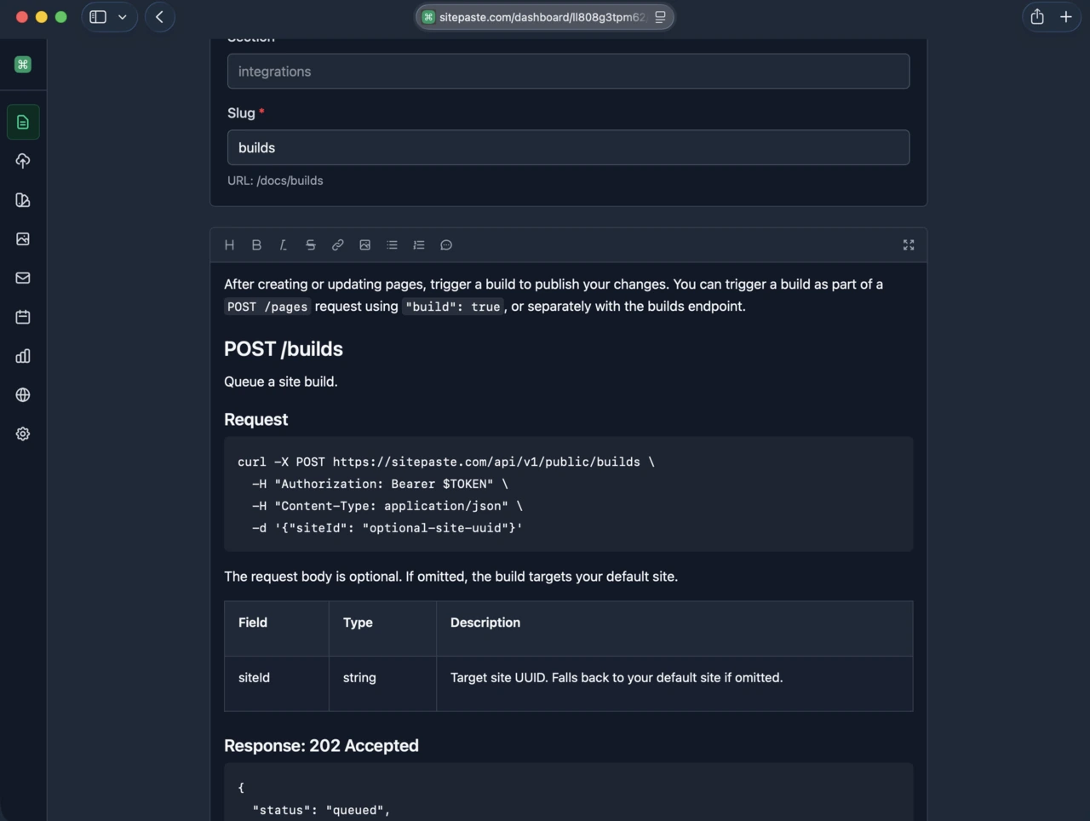Click the 'Target site UUID' description cell

pyautogui.click(x=674, y=684)
